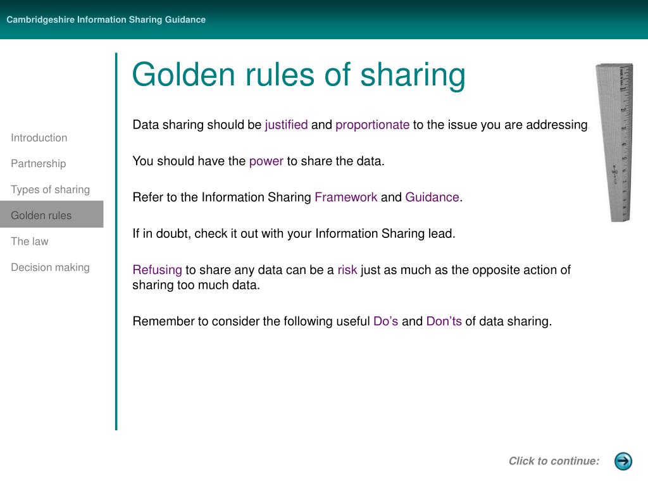Open the Guidance link
Viewport: 648px width, 486px height.
coord(432,197)
